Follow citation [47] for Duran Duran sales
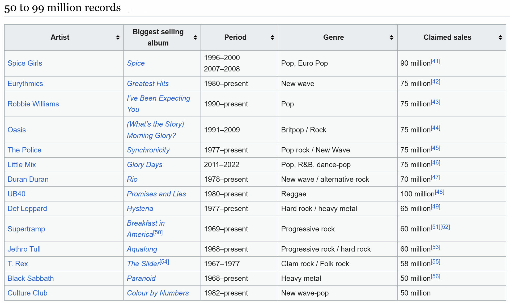 (x=435, y=177)
